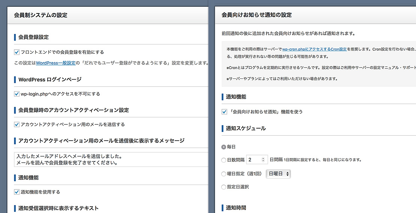Screen dimensions: 416x213
Task: Click 会員登録時のアカウントアクティベーション設定 heading
Action: pyautogui.click(x=74, y=110)
